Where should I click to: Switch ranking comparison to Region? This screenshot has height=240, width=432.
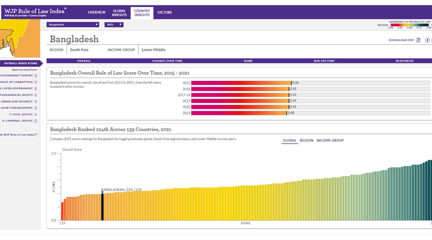(306, 140)
